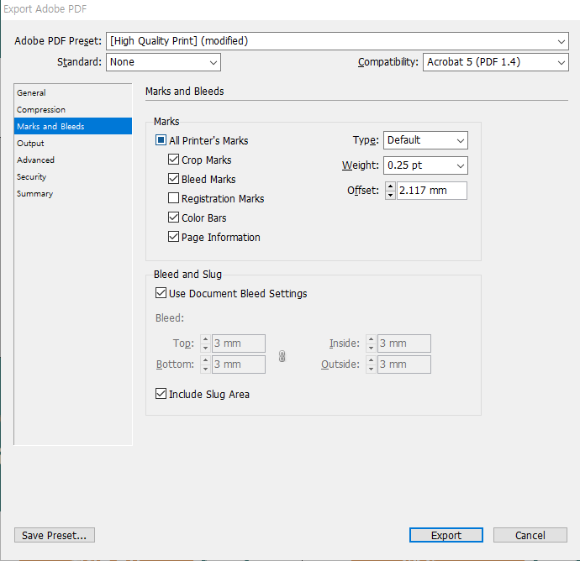
Task: Click Bottom bleed down stepper arrow
Action: (205, 369)
